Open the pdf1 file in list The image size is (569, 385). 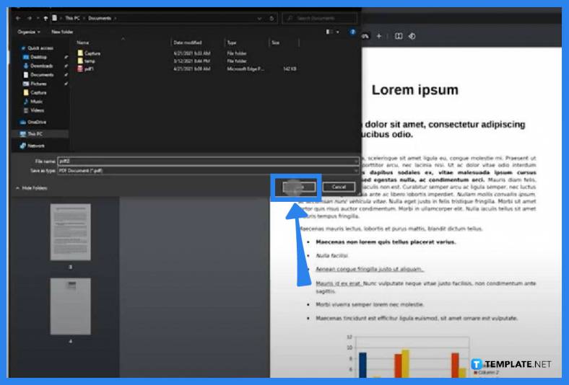point(90,68)
